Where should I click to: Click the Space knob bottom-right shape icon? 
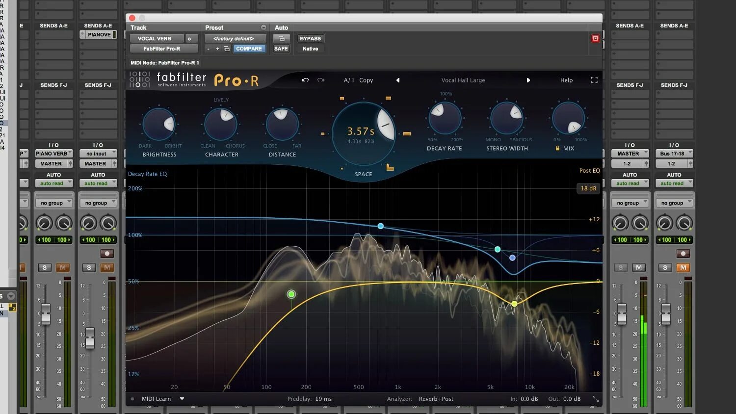click(x=390, y=167)
